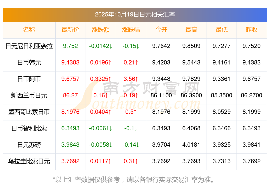Click the down arrow beside 日元苏磅 -0.0058
This screenshot has height=188, width=270.
[x=110, y=145]
